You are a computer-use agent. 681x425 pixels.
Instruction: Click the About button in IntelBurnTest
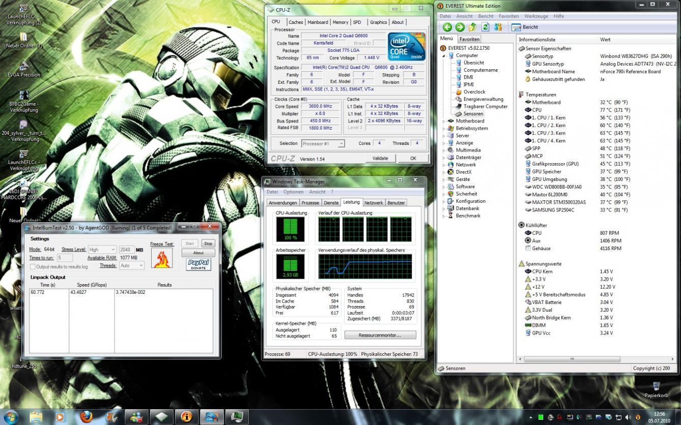(x=198, y=253)
